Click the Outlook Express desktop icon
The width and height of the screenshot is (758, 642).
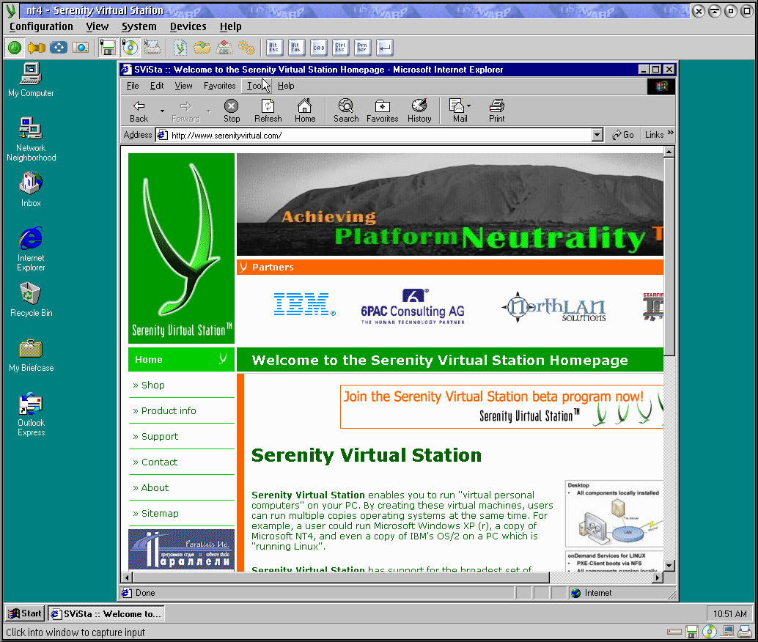point(31,415)
